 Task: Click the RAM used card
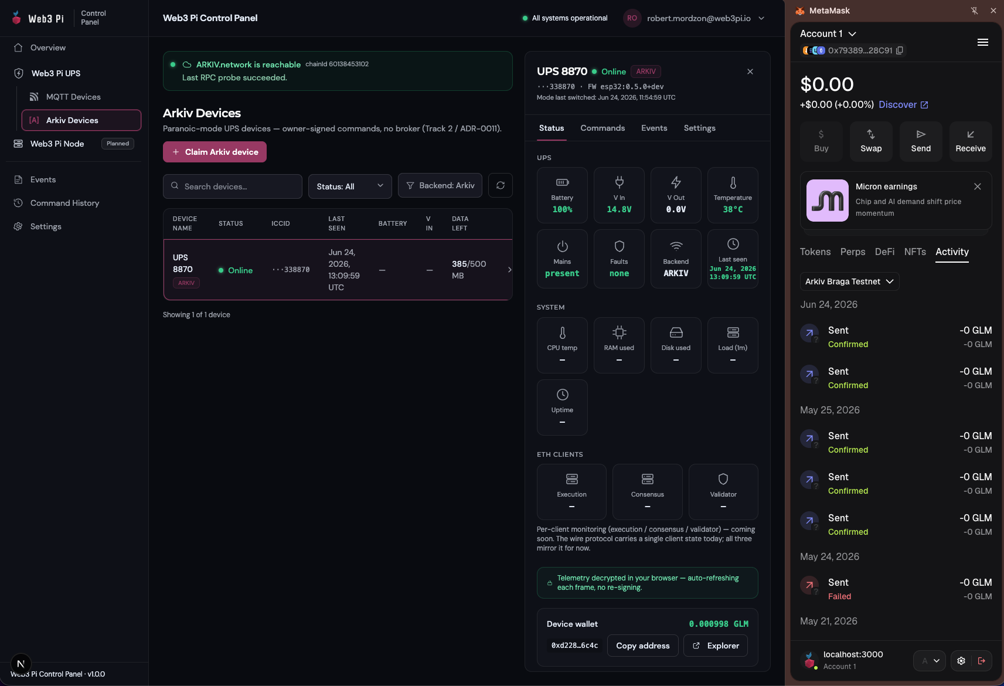click(619, 345)
